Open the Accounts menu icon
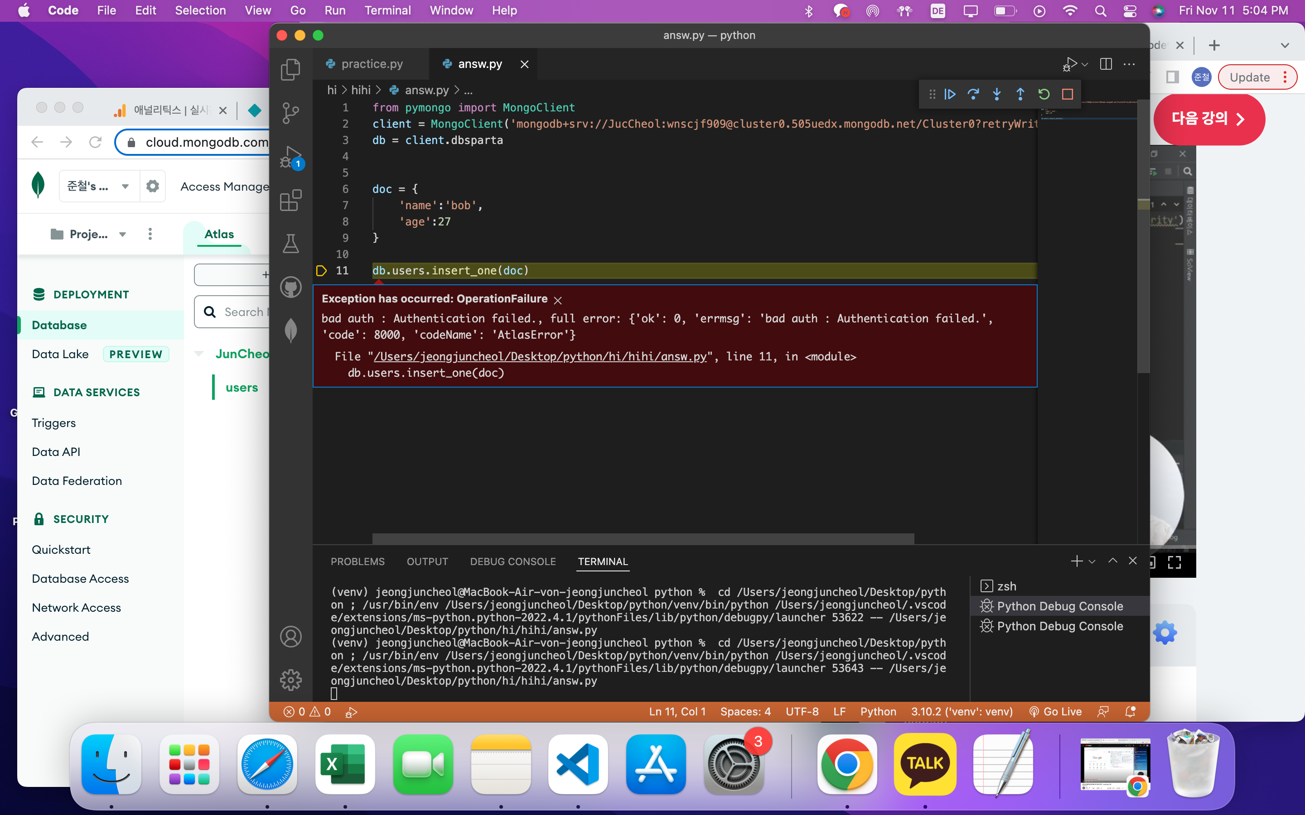Image resolution: width=1305 pixels, height=815 pixels. [x=290, y=637]
